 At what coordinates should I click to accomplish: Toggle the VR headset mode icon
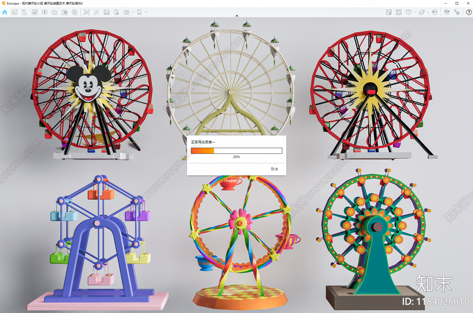pos(435,12)
